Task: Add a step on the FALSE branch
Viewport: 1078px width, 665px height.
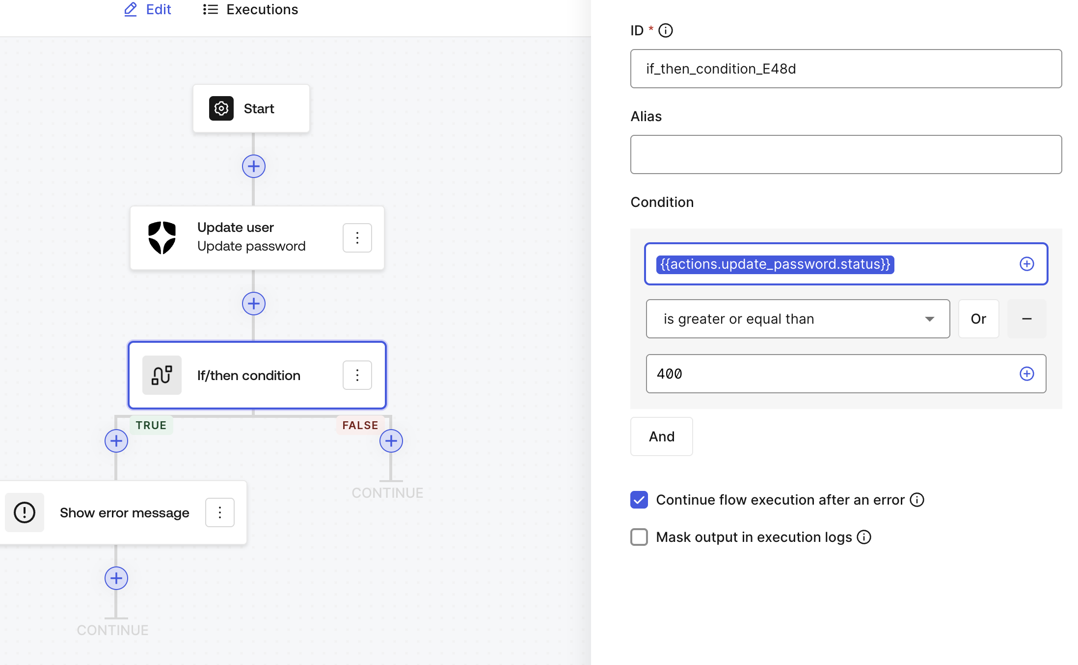Action: click(x=391, y=441)
